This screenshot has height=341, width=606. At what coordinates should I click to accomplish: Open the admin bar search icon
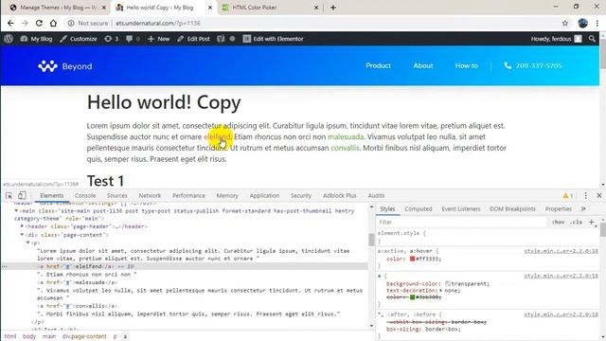point(592,39)
